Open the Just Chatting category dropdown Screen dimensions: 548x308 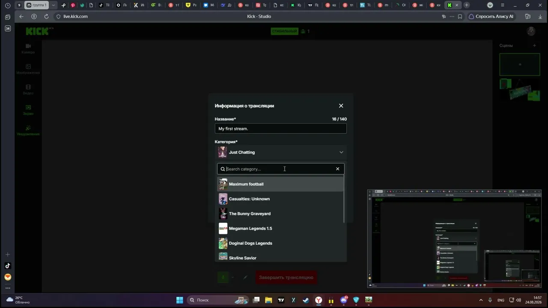tap(280, 152)
